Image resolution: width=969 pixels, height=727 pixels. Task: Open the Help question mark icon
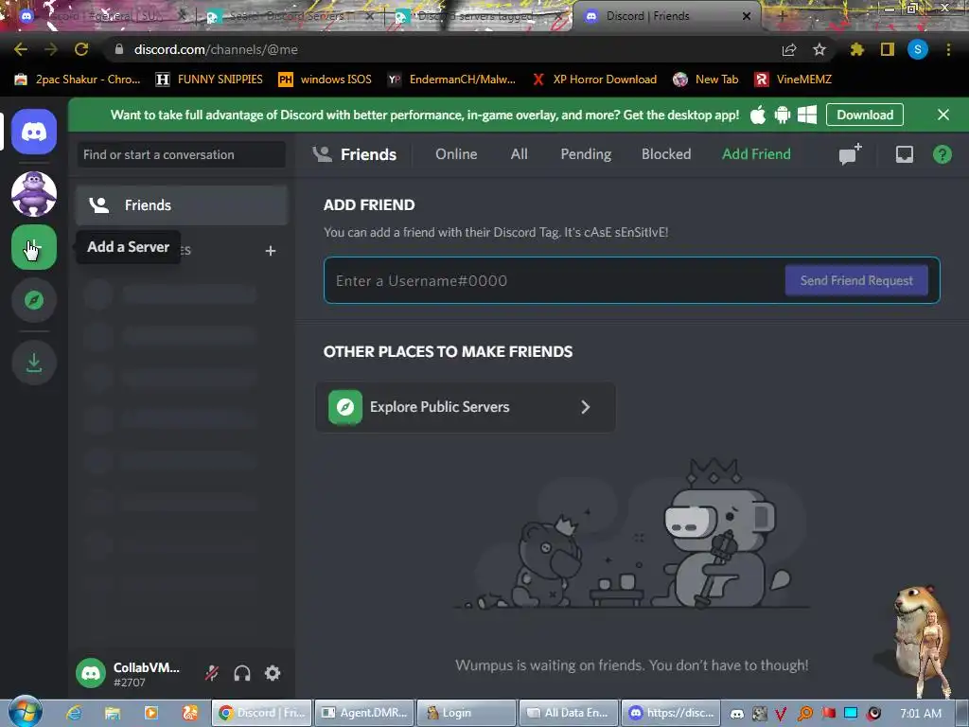tap(942, 154)
